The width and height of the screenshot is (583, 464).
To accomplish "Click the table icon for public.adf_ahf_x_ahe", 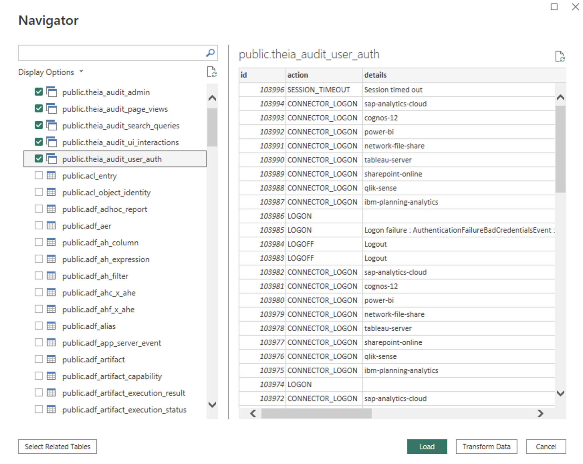I will 51,309.
